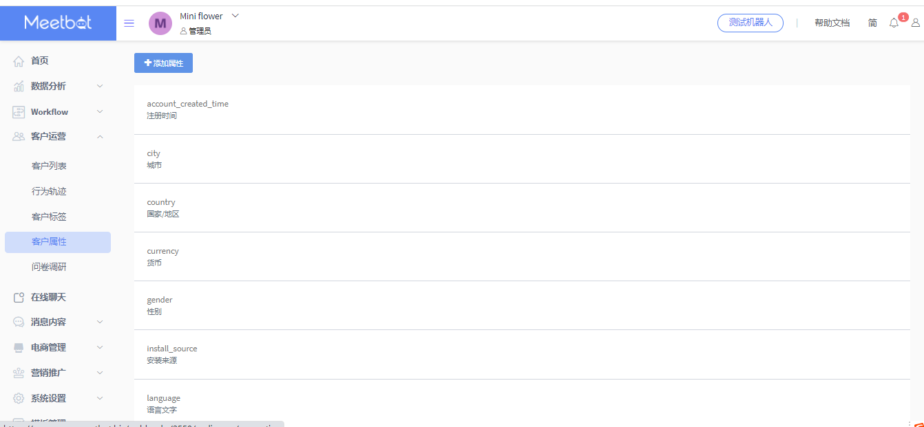Image resolution: width=924 pixels, height=427 pixels.
Task: Click the user profile icon
Action: click(915, 23)
